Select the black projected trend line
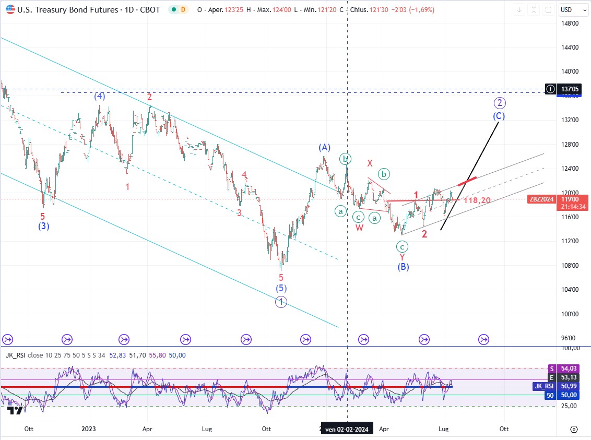This screenshot has height=440, width=591. pyautogui.click(x=470, y=175)
